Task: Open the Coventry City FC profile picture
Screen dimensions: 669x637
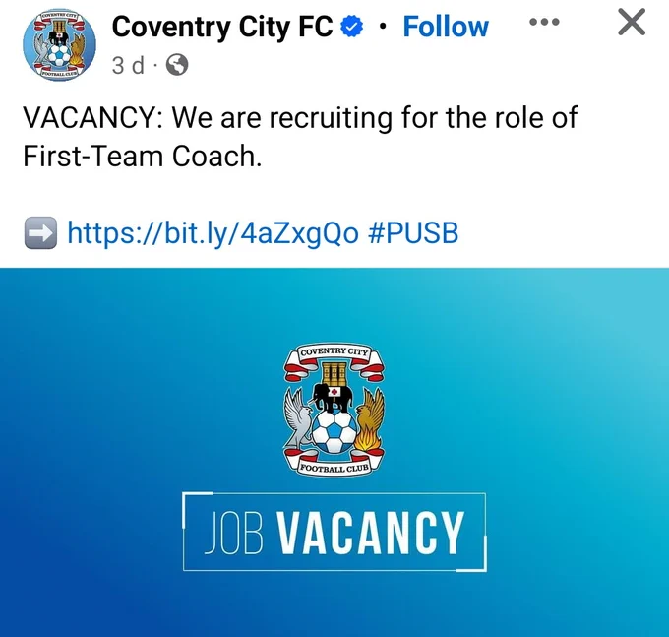Action: click(59, 45)
